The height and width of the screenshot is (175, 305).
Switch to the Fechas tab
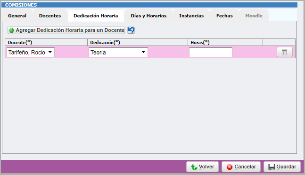click(x=224, y=15)
